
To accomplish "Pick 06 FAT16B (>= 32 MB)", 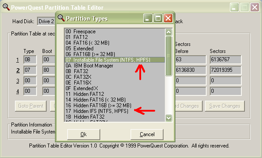I will pos(114,54).
